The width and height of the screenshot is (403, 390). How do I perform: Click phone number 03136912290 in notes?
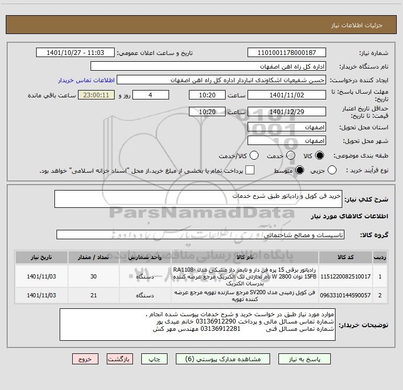pyautogui.click(x=216, y=321)
